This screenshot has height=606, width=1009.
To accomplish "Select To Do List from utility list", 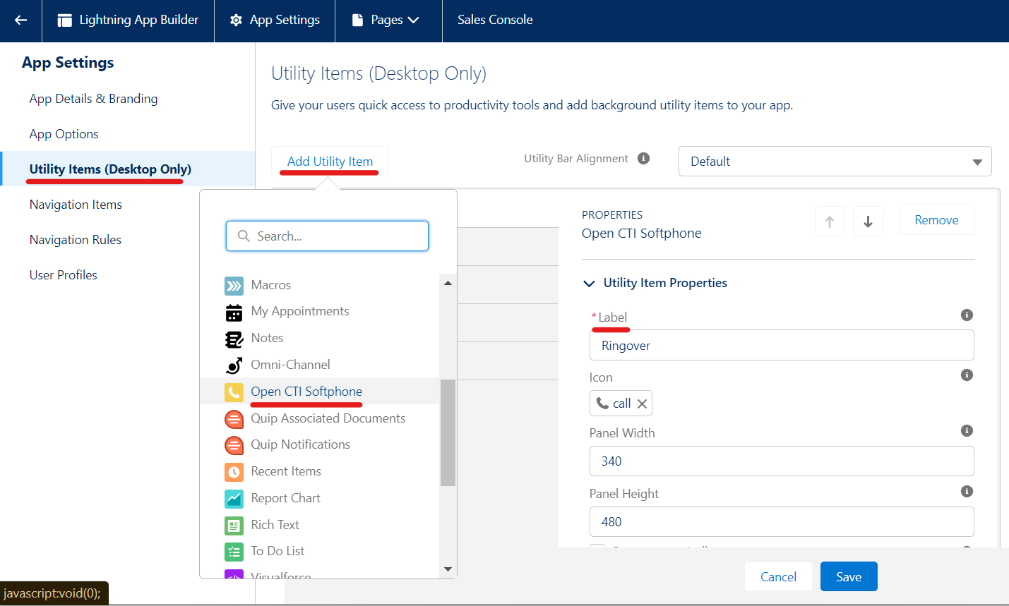I will pos(278,551).
